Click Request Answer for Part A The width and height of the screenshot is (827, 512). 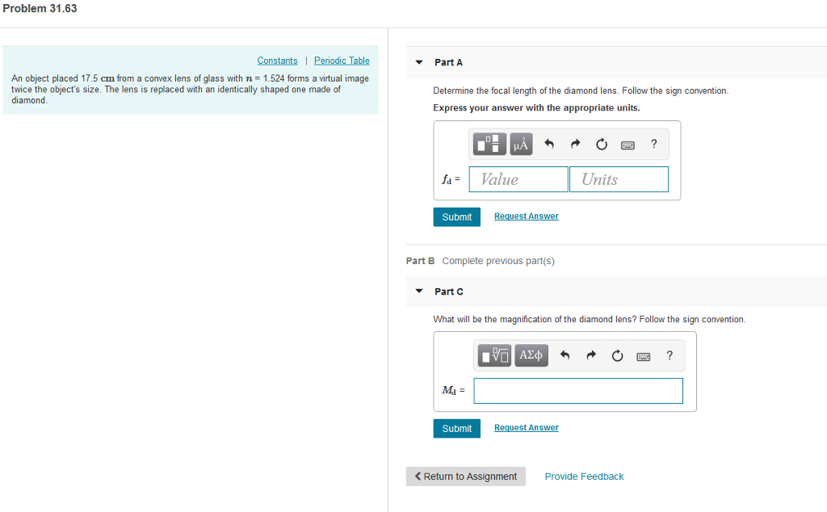pos(526,216)
